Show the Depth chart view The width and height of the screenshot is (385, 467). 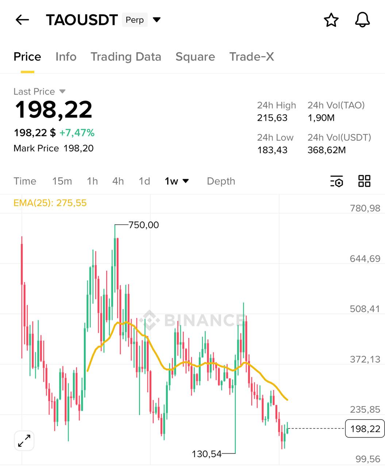coord(221,181)
